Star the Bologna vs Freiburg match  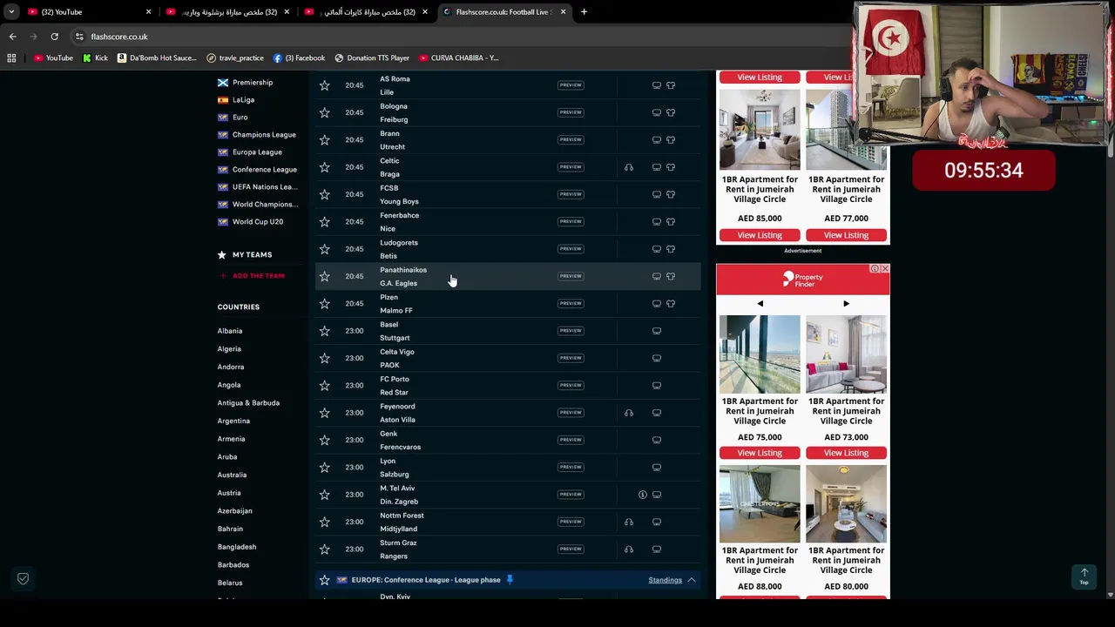(x=324, y=112)
